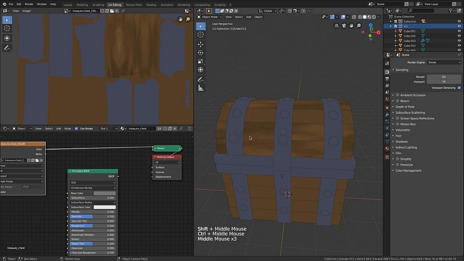Select the Cursor tool in 3D viewport toolbar
The height and width of the screenshot is (261, 464).
tap(201, 35)
